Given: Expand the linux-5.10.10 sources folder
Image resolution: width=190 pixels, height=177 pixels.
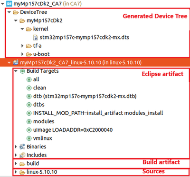Looking at the screenshot, I should point(16,172).
